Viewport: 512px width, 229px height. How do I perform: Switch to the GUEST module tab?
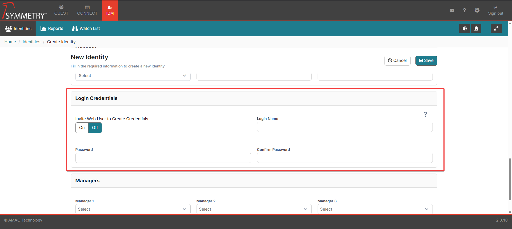coord(61,10)
